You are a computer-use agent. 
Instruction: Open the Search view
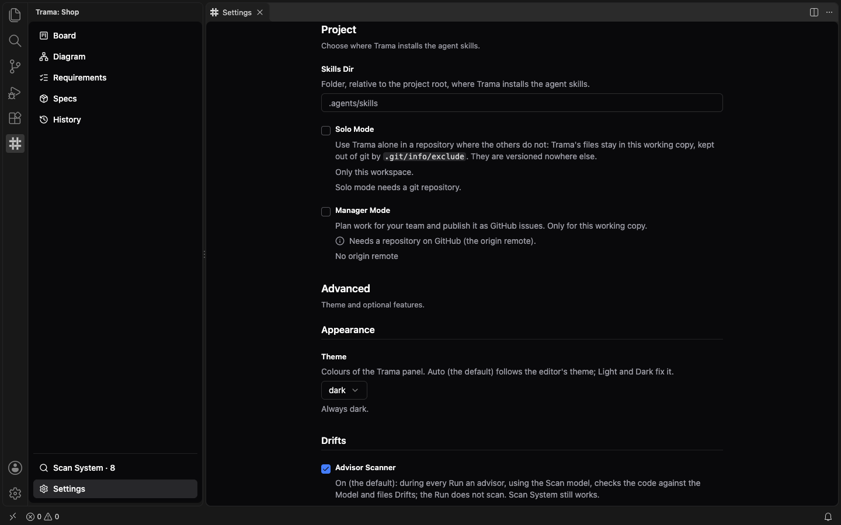pyautogui.click(x=15, y=41)
